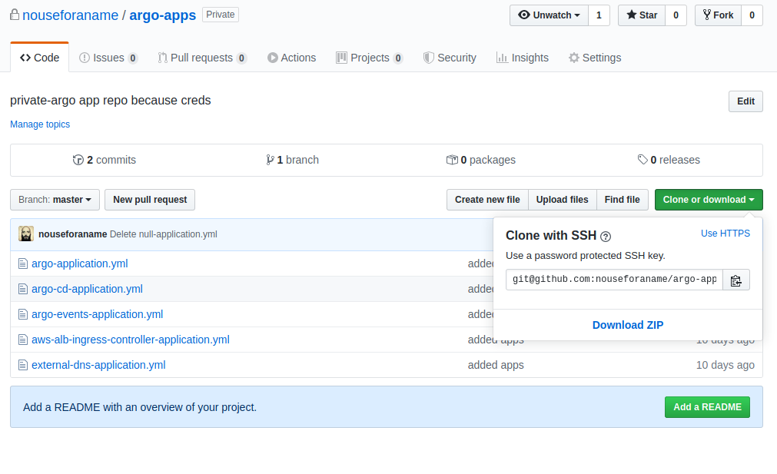The height and width of the screenshot is (474, 777).
Task: Click the branch icon next to 1 branch
Action: click(x=270, y=160)
